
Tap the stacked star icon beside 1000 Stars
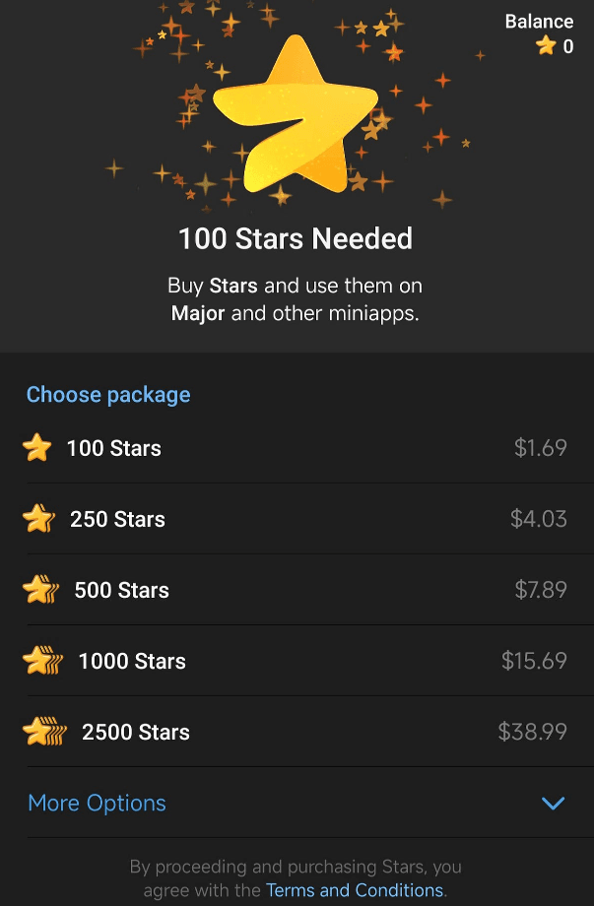point(42,661)
